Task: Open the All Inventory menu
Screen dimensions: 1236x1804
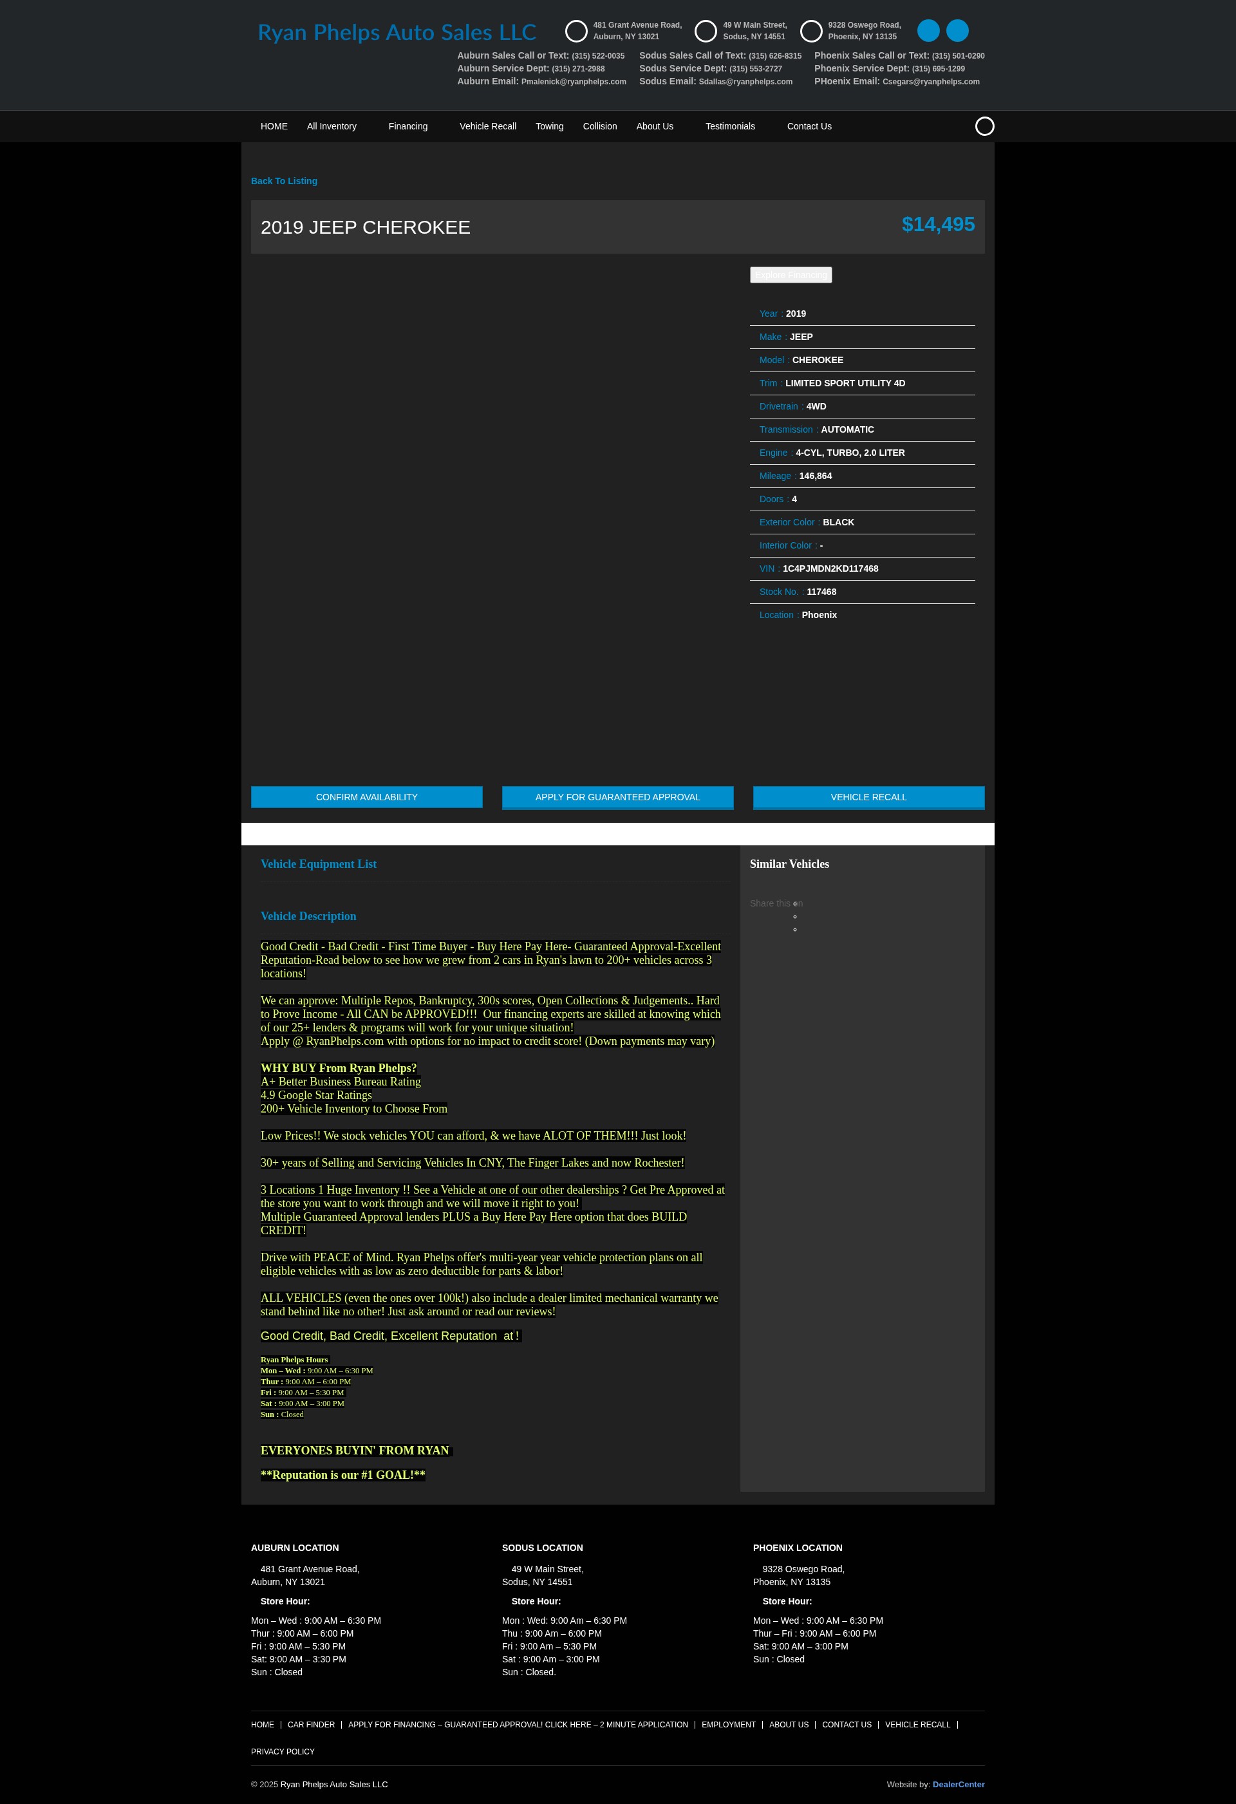Action: coord(332,127)
